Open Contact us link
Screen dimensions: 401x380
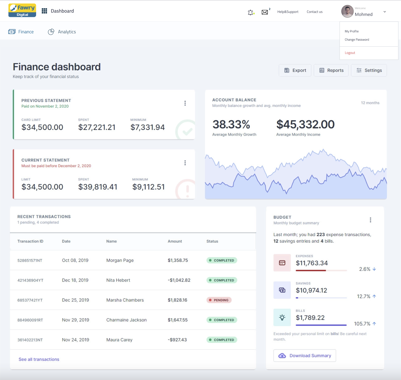pyautogui.click(x=315, y=12)
